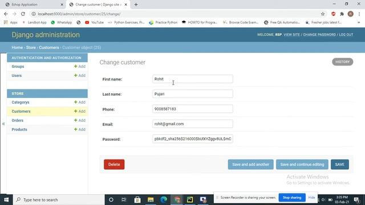Viewport: 365px width, 205px height.
Task: View HISTORY of customer
Action: point(342,62)
